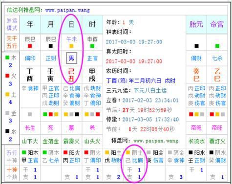Select the 命宫 column header
This screenshot has width=232, height=184.
(217, 24)
